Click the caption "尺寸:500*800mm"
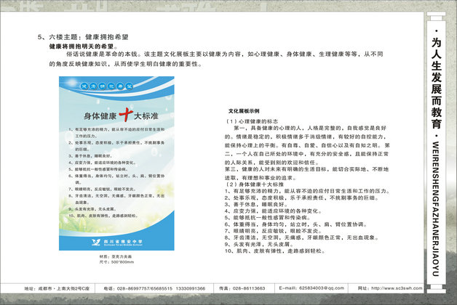Screen dimensions: 457x305 (116, 262)
